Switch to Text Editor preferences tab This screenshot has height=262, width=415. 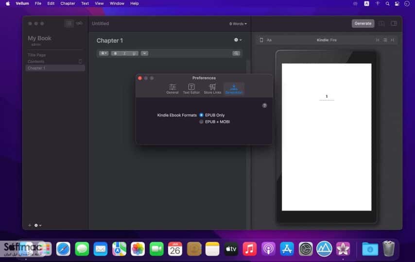pyautogui.click(x=191, y=89)
